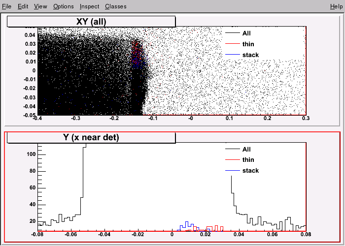This screenshot has width=345, height=246.
Task: Click x-axis label 0.06 of Y histogram
Action: click(x=273, y=234)
